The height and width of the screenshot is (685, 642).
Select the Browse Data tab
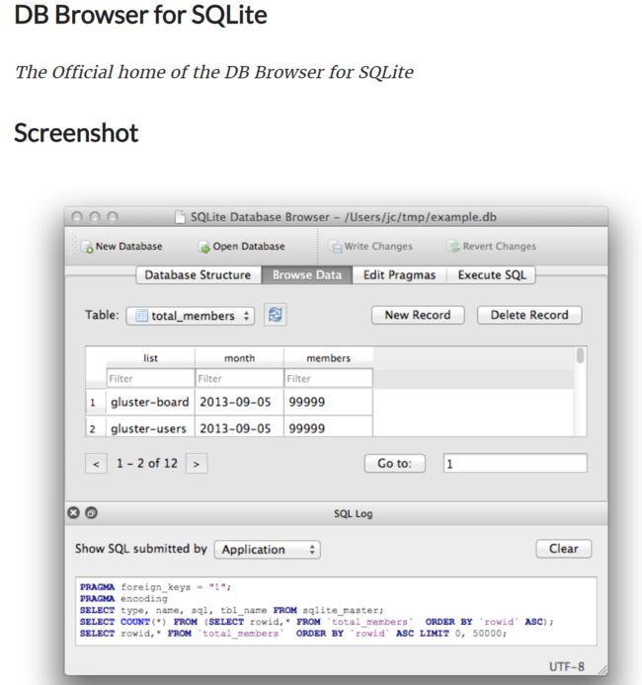[307, 275]
